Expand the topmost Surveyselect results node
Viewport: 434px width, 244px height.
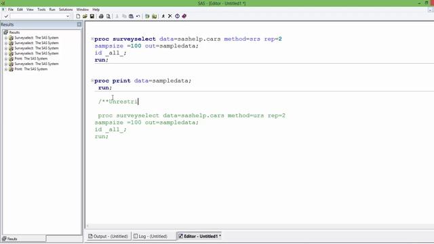(6, 38)
